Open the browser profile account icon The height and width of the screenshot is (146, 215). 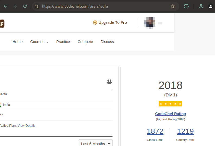(x=211, y=6)
